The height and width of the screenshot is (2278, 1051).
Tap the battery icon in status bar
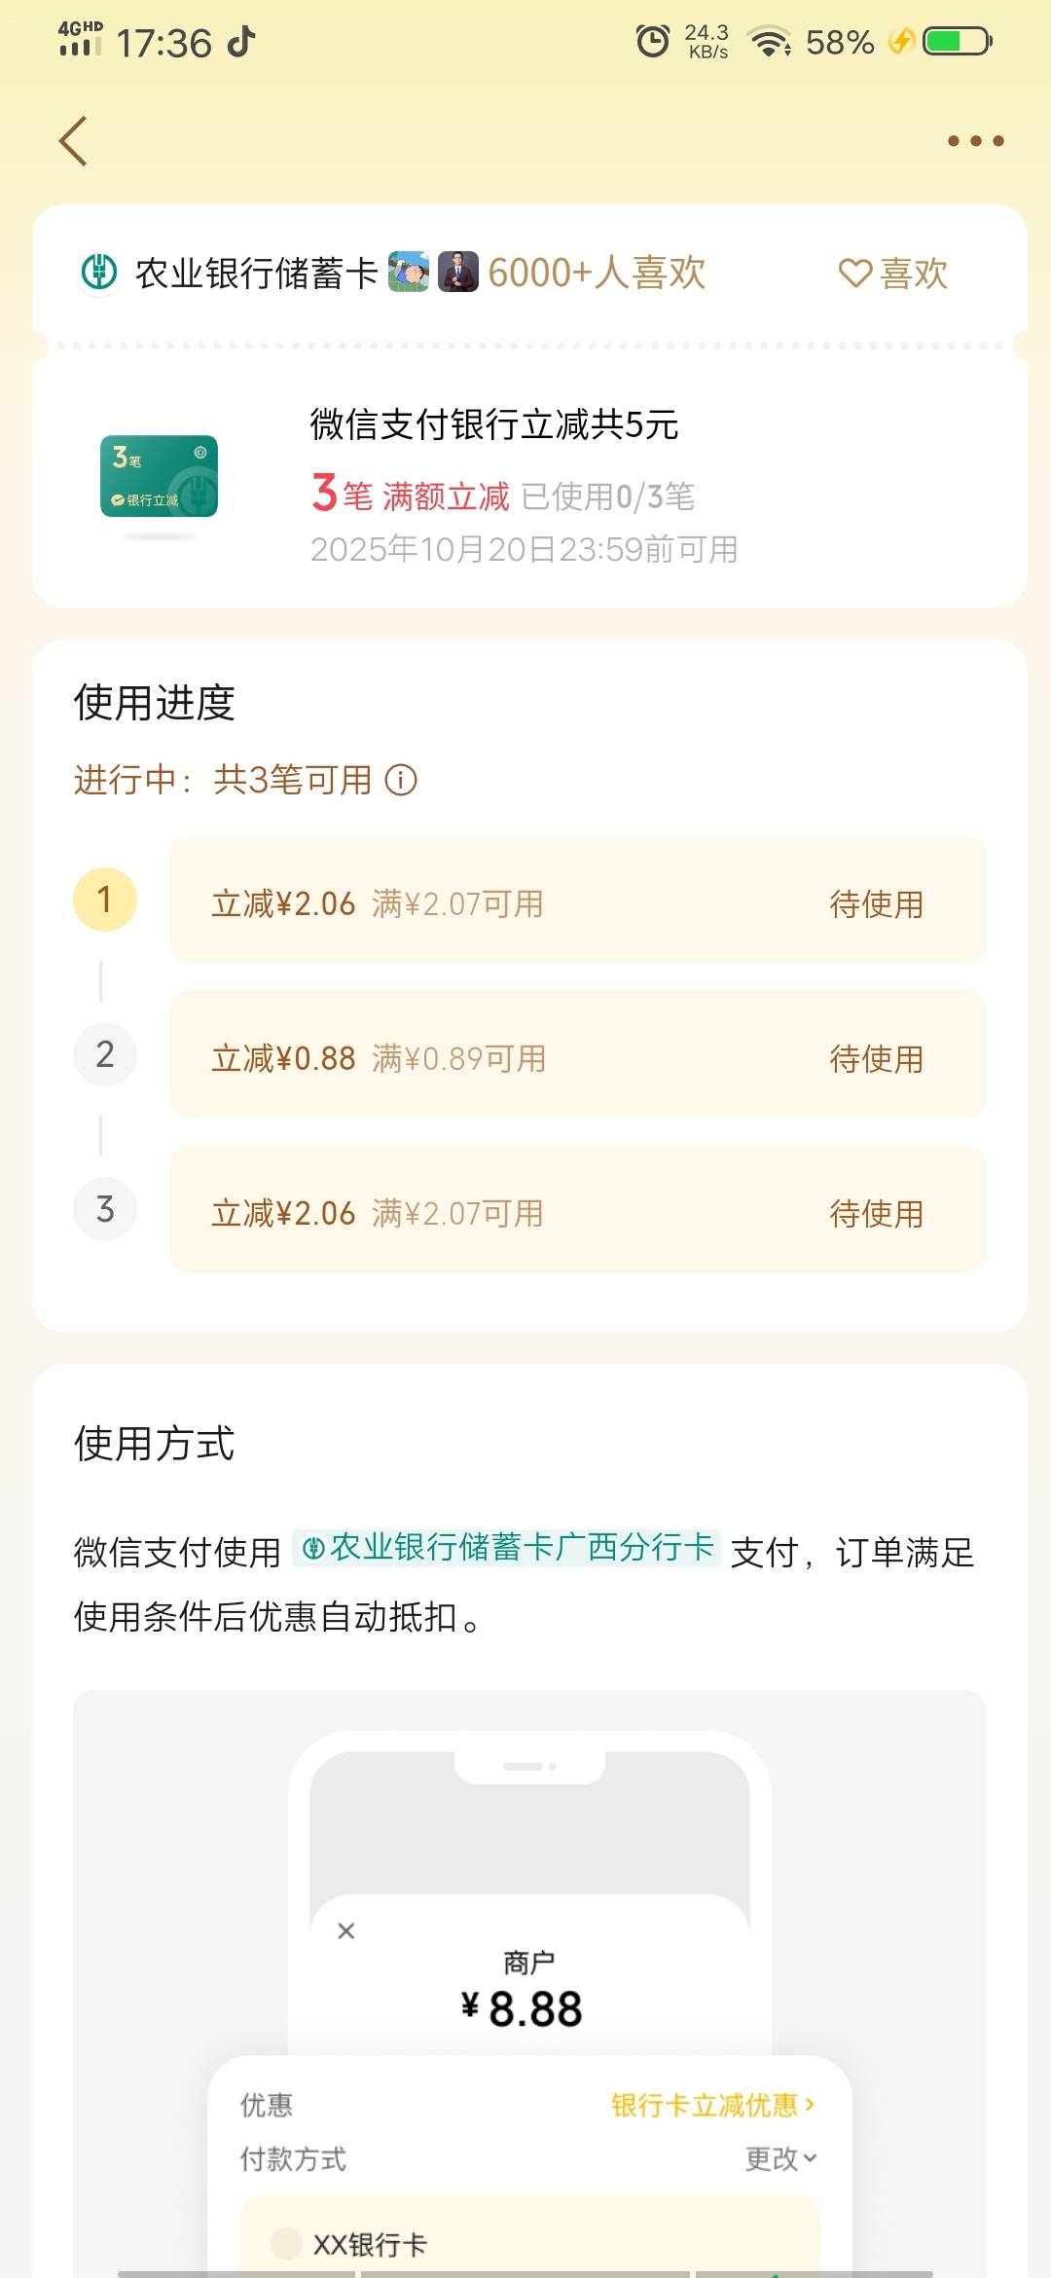coord(958,42)
